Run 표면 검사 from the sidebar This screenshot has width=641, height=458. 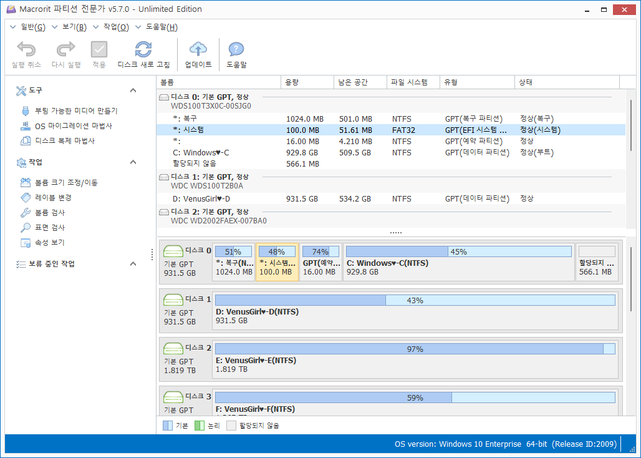pyautogui.click(x=49, y=228)
